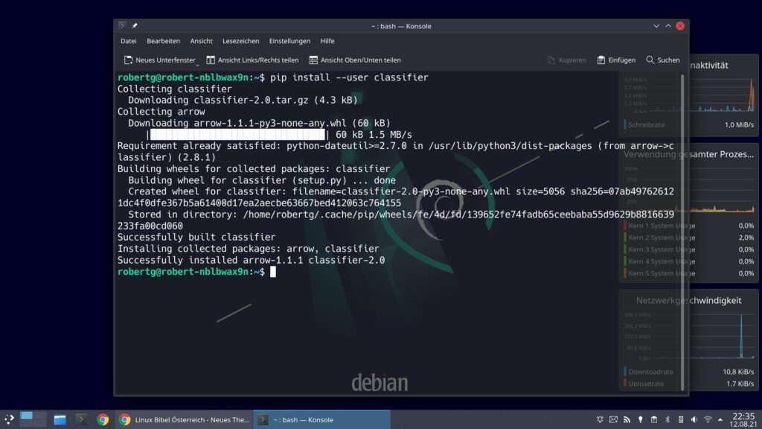Click '10,8 KiB/s' Downloadrate value
762x429 pixels.
(x=738, y=372)
